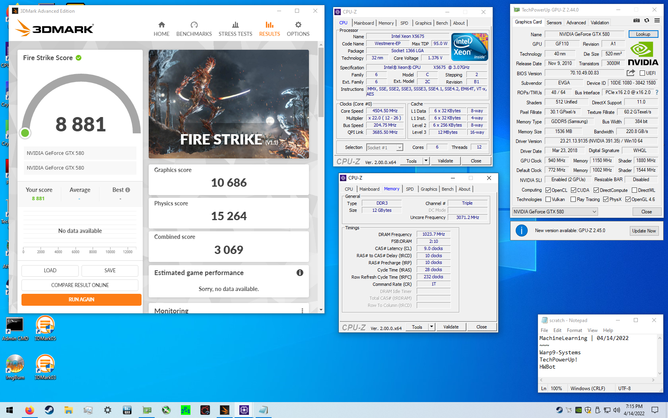This screenshot has height=418, width=668.
Task: Open the 3DMark03 desktop shortcut
Action: (45, 367)
